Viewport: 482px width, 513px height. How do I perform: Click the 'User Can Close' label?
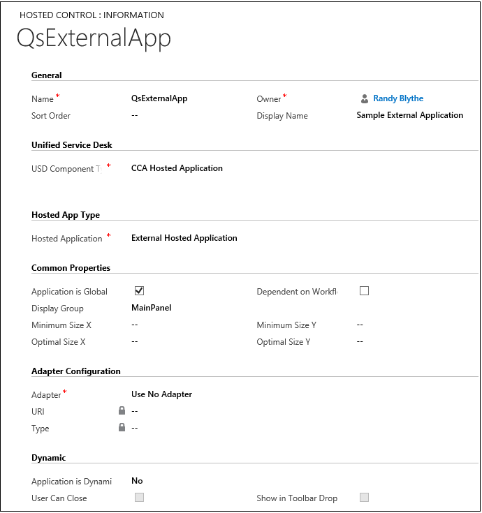(x=59, y=498)
